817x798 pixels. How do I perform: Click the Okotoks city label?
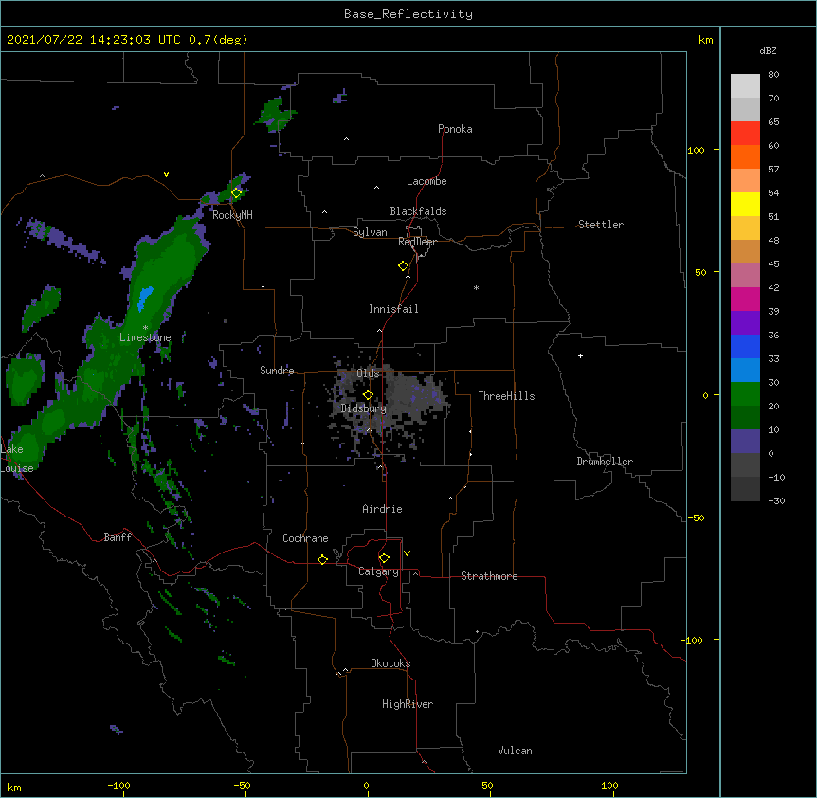point(390,663)
